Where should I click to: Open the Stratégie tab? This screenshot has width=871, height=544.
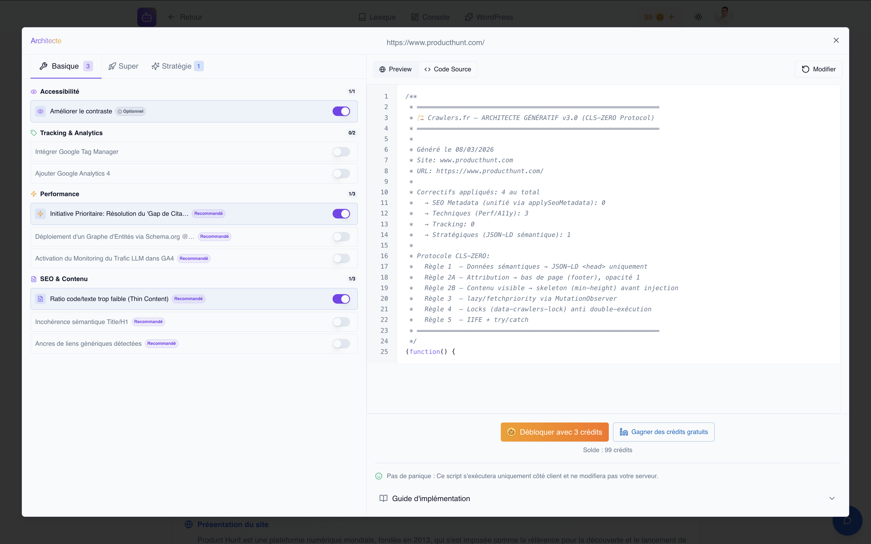177,66
